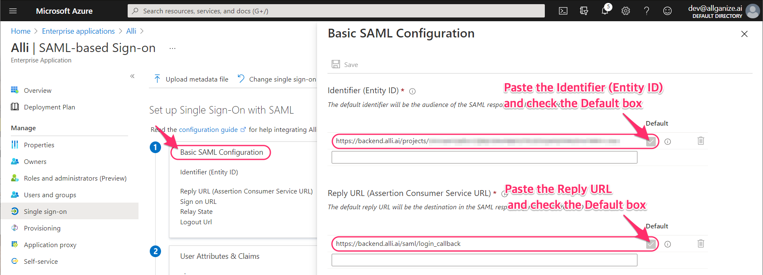Open Users and groups in the sidebar
This screenshot has height=275, width=763.
pos(50,195)
